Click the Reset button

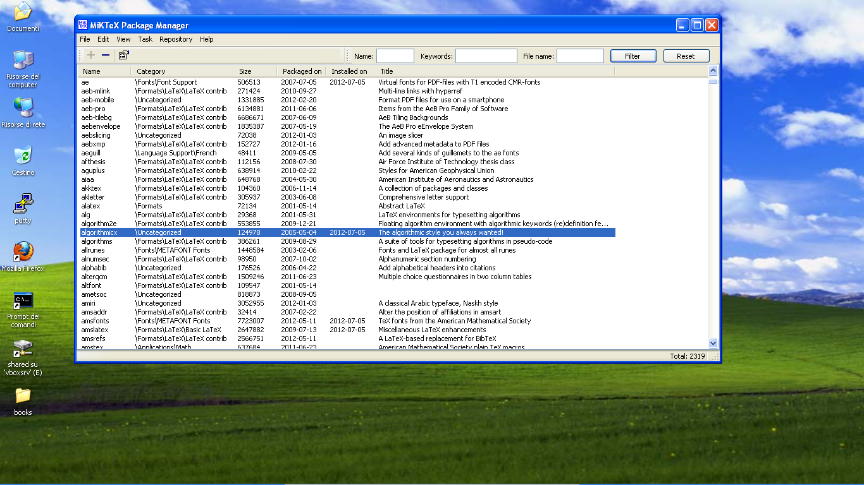click(686, 56)
